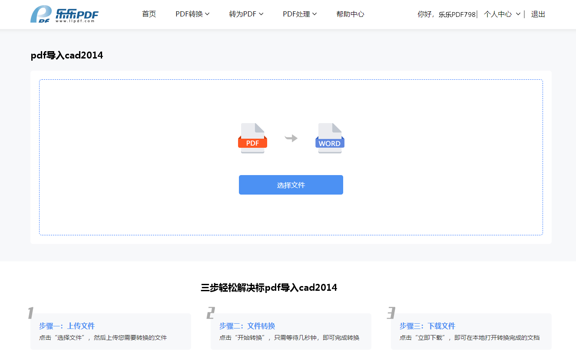Click the heading 三步轻松解决标pdf导入cad2014

click(x=269, y=288)
